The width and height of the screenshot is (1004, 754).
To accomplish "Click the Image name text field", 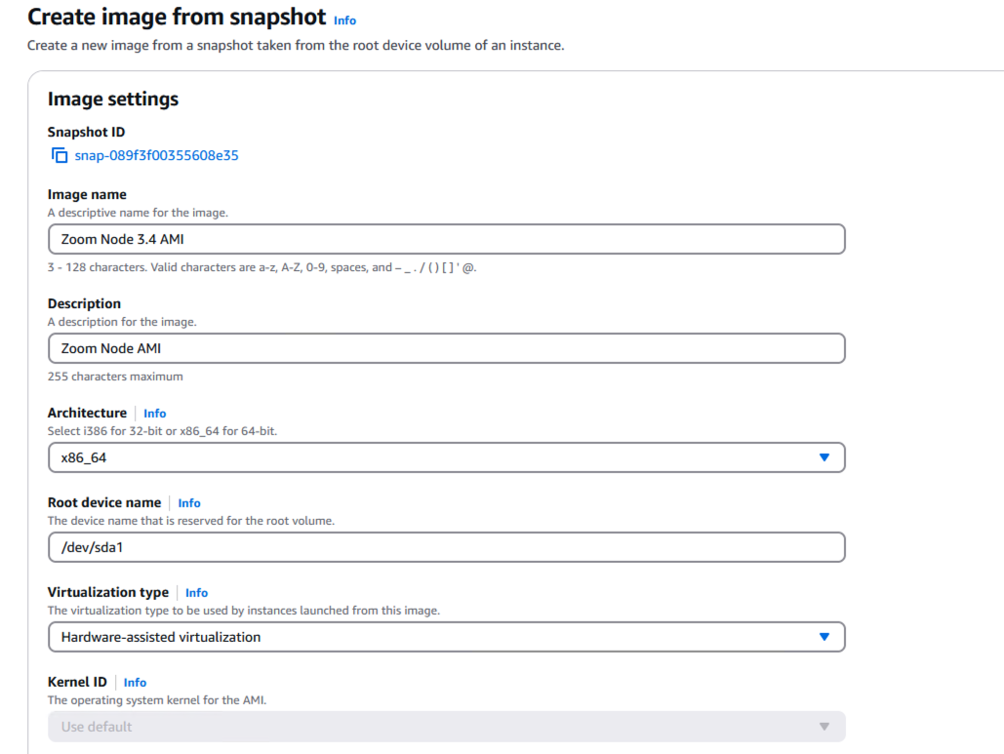I will (x=446, y=240).
